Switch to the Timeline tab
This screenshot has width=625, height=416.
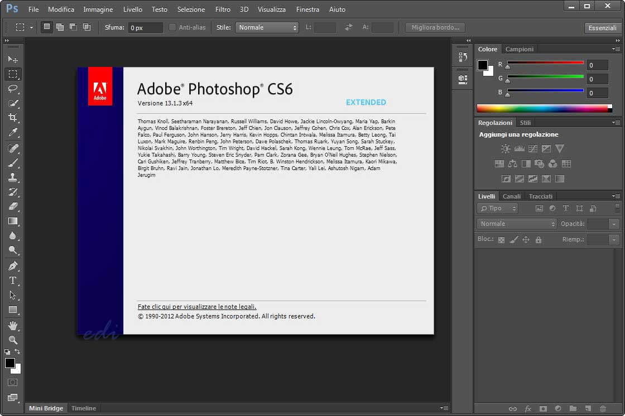point(84,408)
